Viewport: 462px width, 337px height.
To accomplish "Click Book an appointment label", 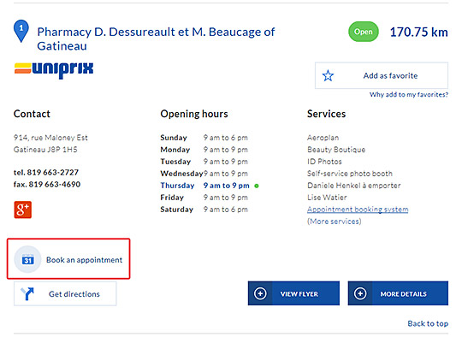I will pyautogui.click(x=84, y=260).
